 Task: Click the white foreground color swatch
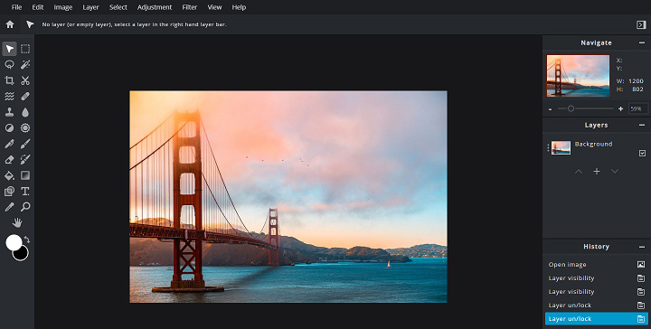pyautogui.click(x=14, y=242)
